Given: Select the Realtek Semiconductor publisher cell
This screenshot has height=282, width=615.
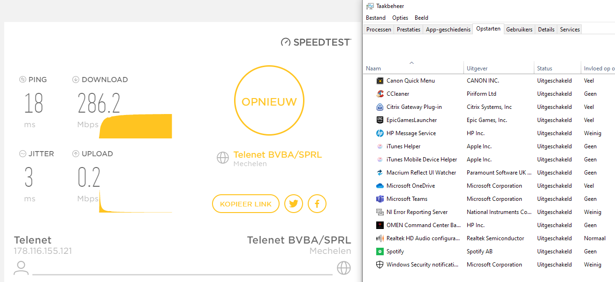Looking at the screenshot, I should [x=495, y=238].
